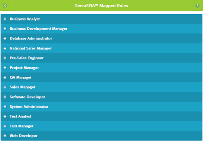Screen dimensions: 203x152
Task: Expand the System Administrator role
Action: point(101,106)
